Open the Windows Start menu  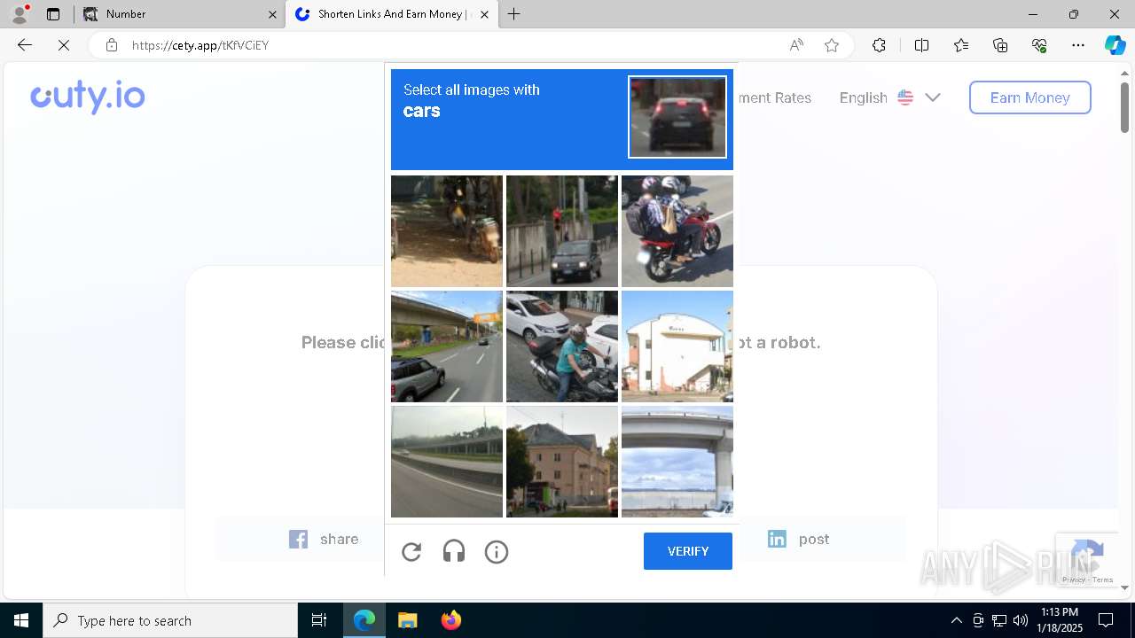click(21, 620)
